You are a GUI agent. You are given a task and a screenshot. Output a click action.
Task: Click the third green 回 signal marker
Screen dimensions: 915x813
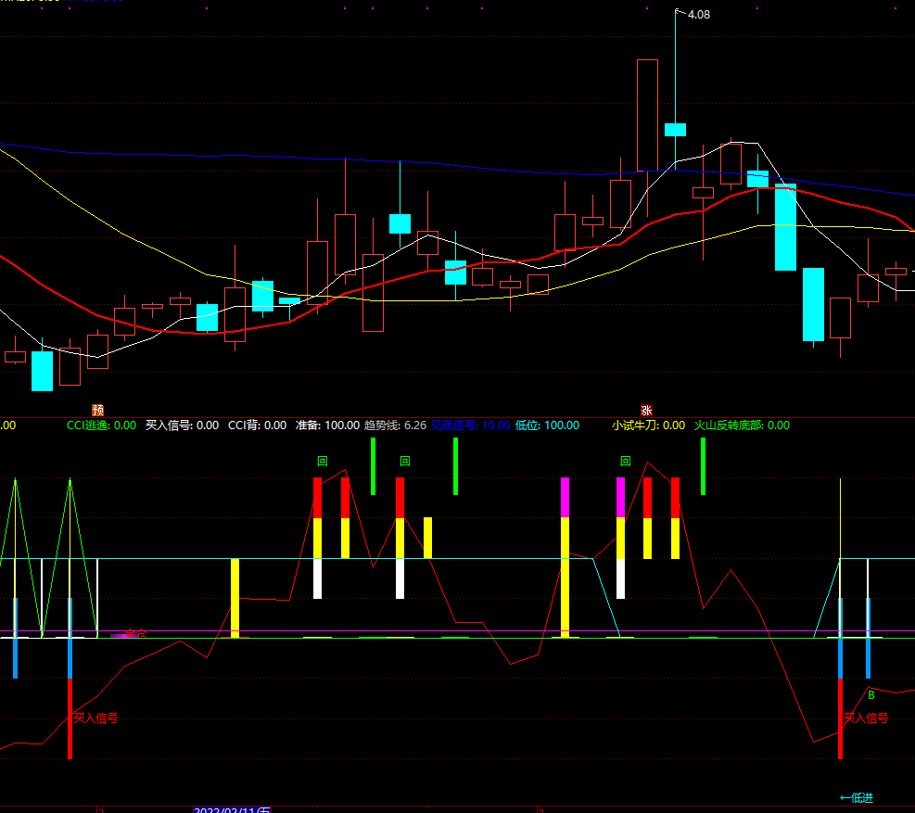point(626,461)
